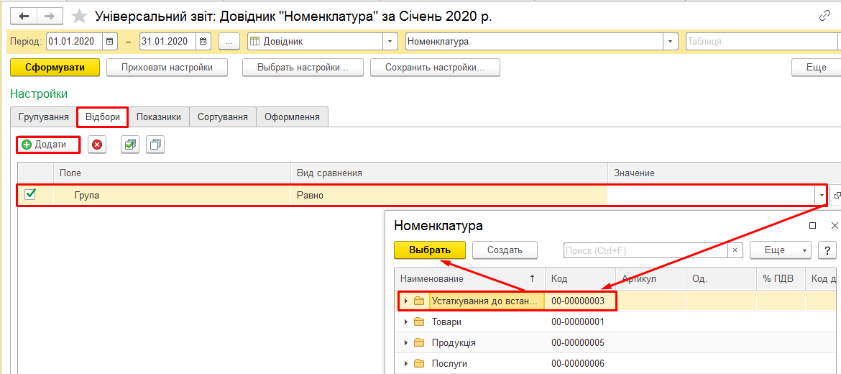This screenshot has width=841, height=374.
Task: Click the Сформувати button
Action: [55, 68]
